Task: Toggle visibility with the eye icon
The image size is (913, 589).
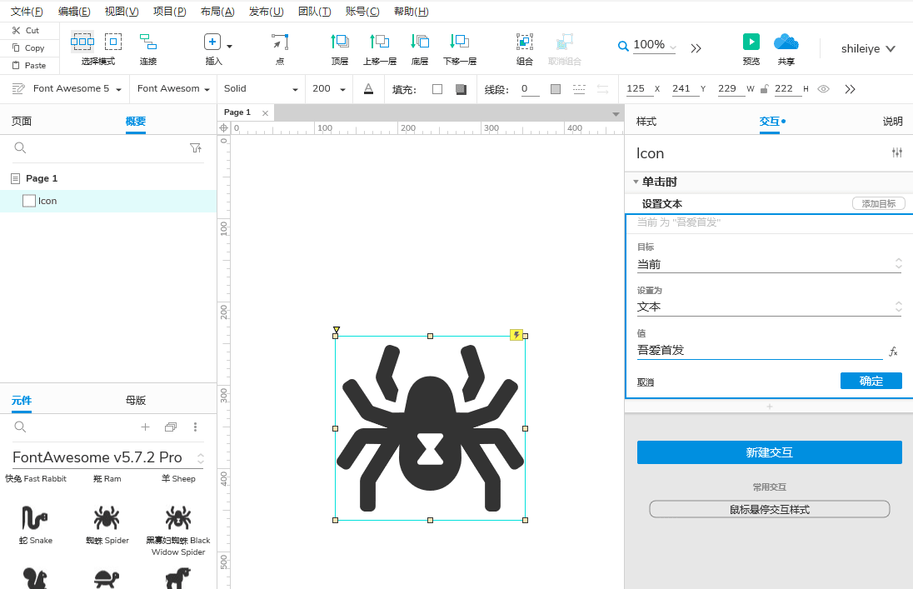Action: point(824,88)
